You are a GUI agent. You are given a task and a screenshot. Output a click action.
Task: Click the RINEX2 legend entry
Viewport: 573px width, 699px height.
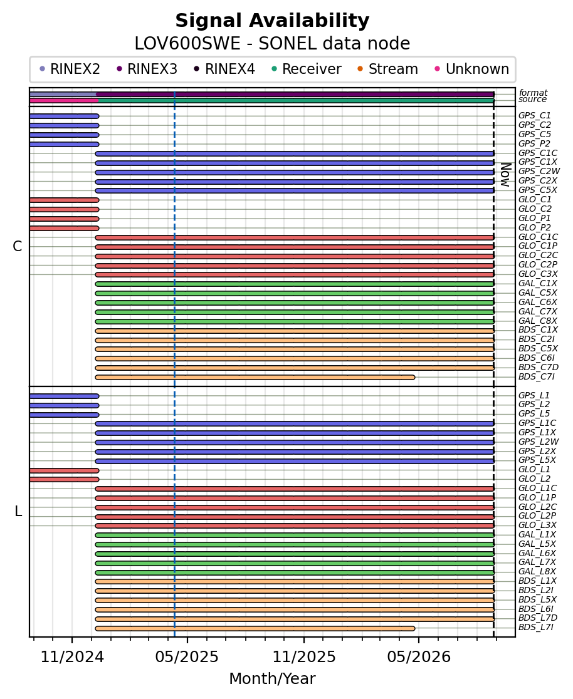(x=70, y=69)
